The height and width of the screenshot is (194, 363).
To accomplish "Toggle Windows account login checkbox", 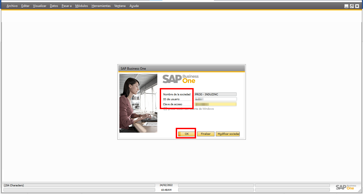I will (x=165, y=109).
